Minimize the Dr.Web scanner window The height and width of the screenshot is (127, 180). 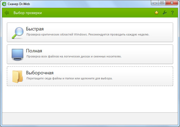(x=155, y=3)
